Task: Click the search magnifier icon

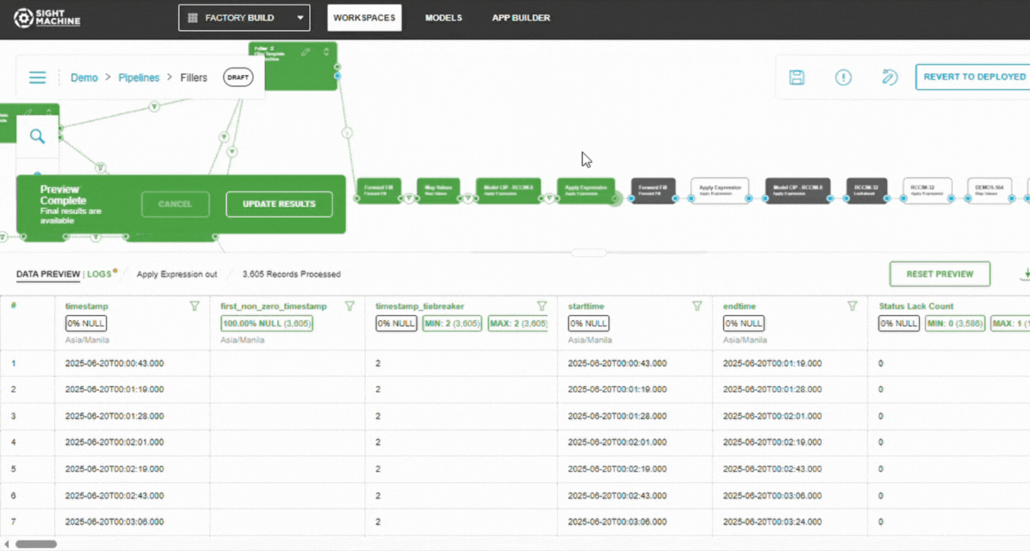Action: [x=37, y=136]
